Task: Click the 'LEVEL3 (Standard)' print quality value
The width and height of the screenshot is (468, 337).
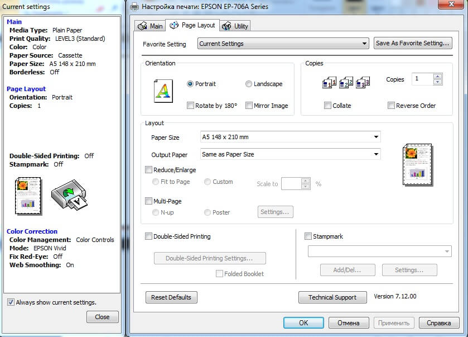Action: 80,39
